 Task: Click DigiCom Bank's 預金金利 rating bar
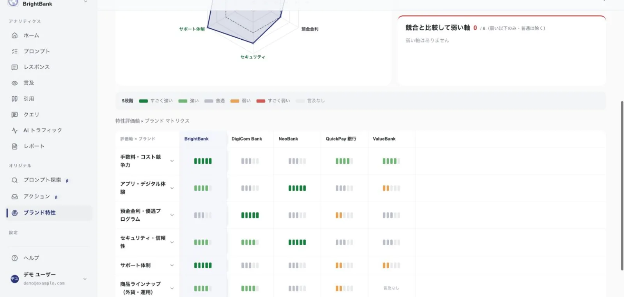(250, 215)
